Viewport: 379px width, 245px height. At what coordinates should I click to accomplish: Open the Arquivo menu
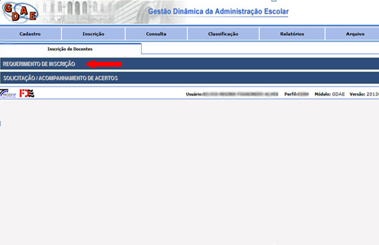pos(355,34)
